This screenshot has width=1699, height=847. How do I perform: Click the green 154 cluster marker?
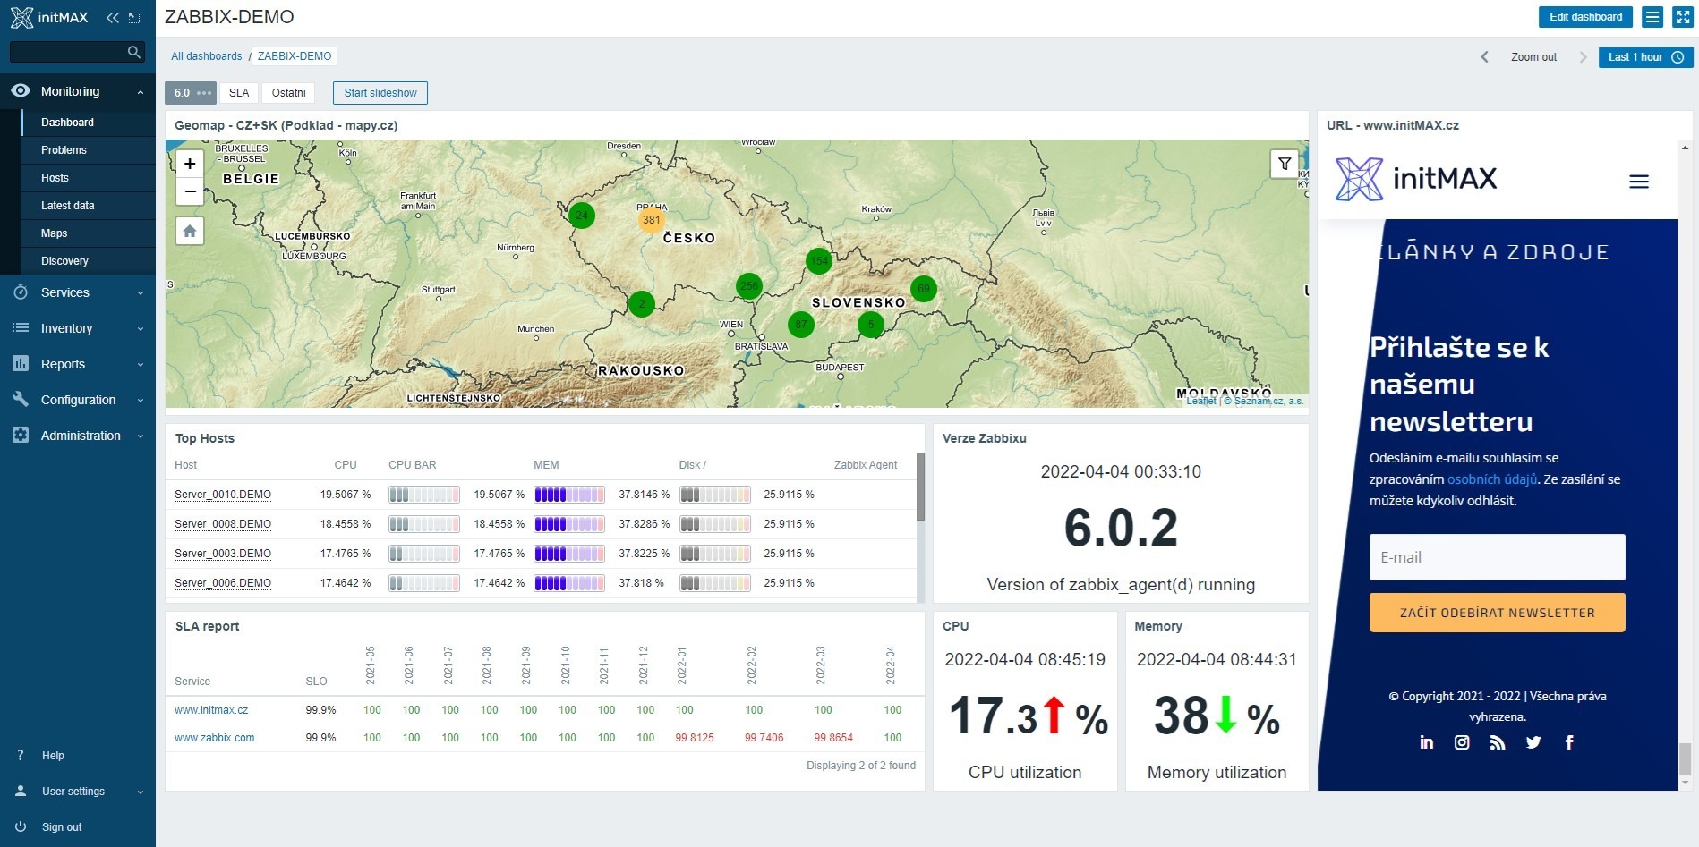click(x=818, y=261)
